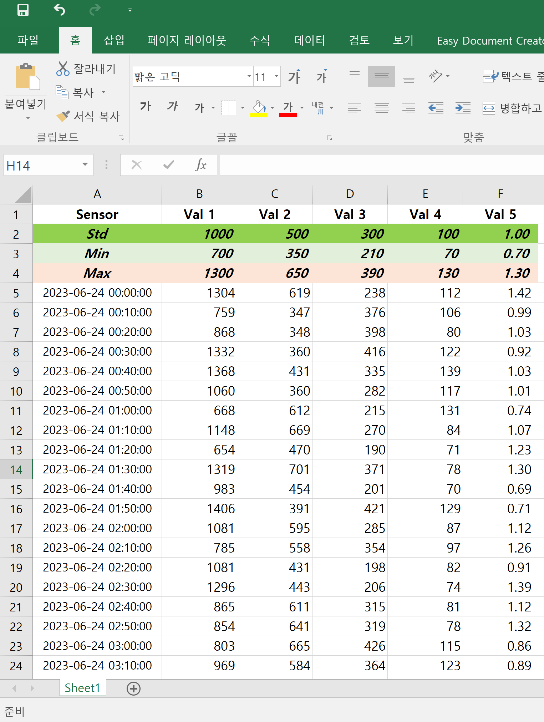The width and height of the screenshot is (544, 722).
Task: Align text right
Action: 409,107
